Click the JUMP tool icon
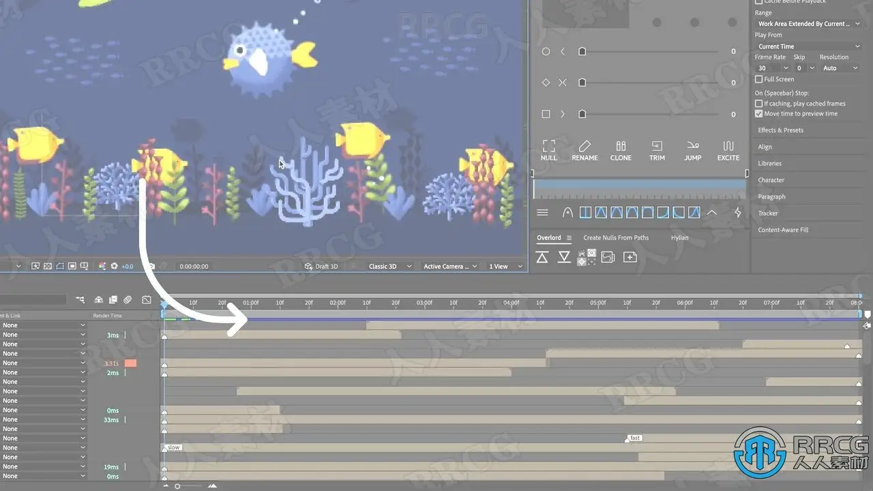Viewport: 873px width, 491px height. point(693,146)
